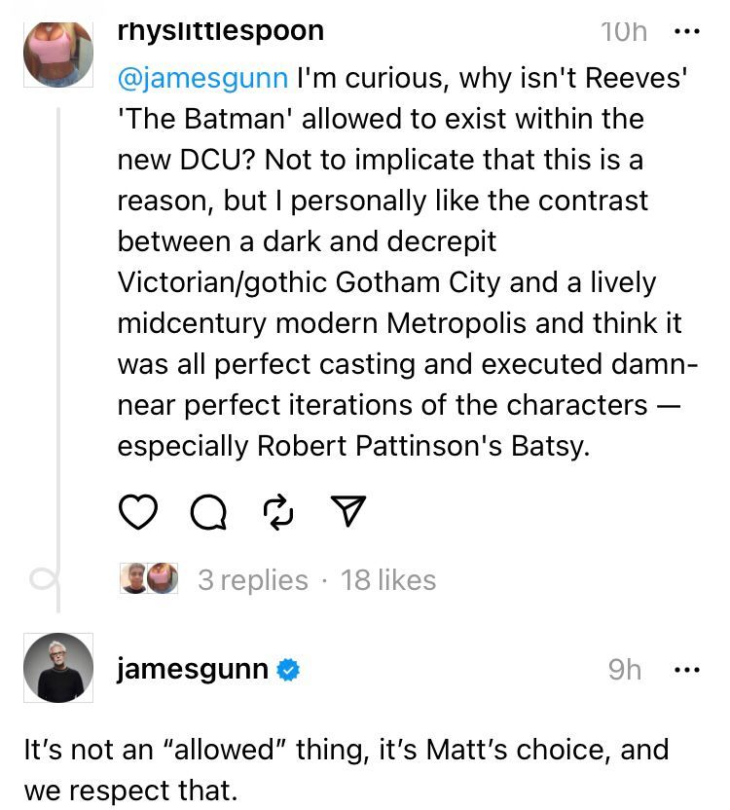
Task: Open more options on rhyslittlespoon's post
Action: point(687,31)
